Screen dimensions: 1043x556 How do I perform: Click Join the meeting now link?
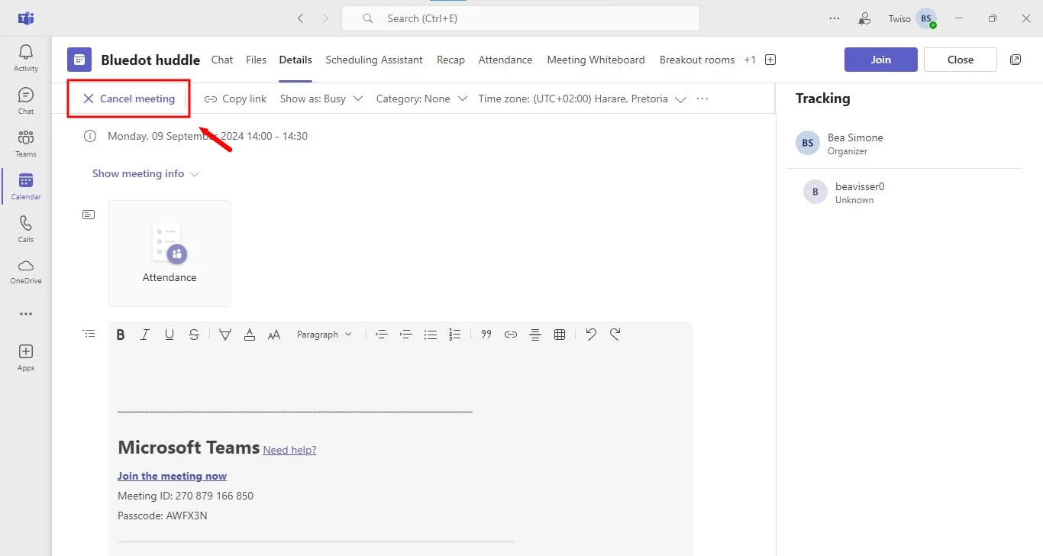(x=172, y=476)
